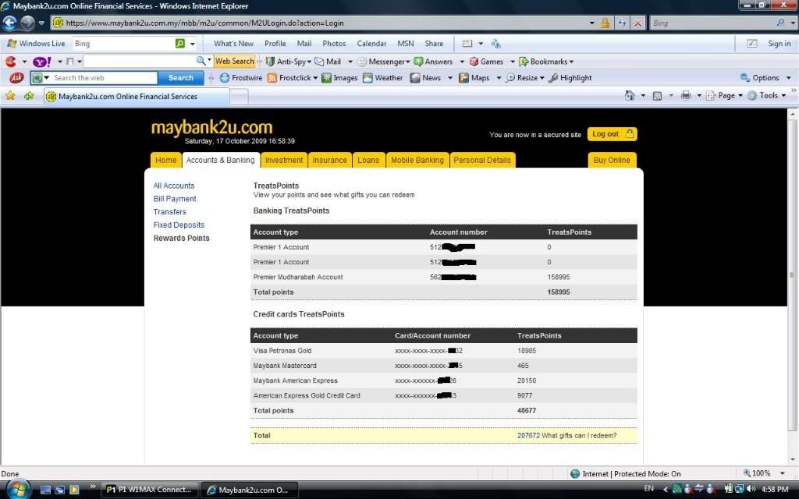
Task: Click the browser Forward arrow button
Action: pos(27,23)
